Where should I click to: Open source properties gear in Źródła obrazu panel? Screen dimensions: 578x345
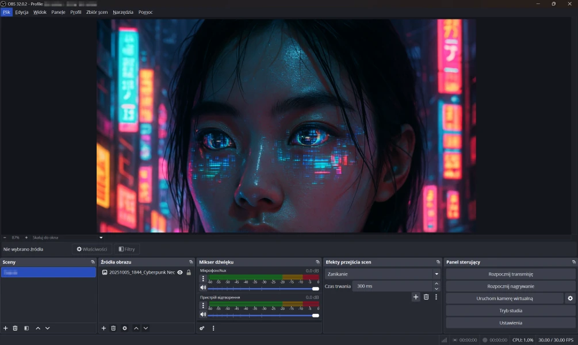click(x=125, y=328)
